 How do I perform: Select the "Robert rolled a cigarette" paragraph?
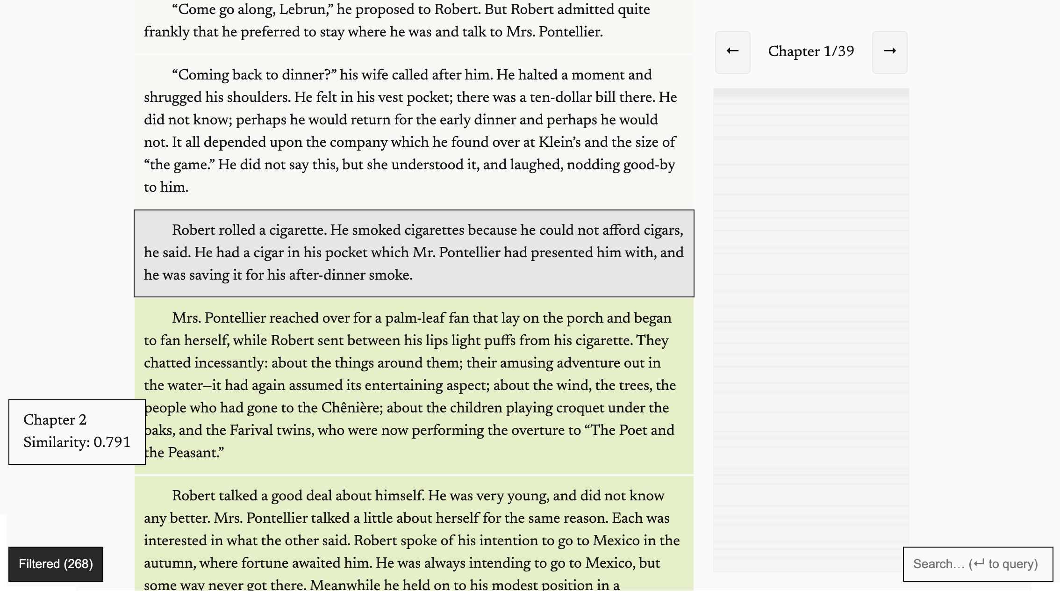414,253
